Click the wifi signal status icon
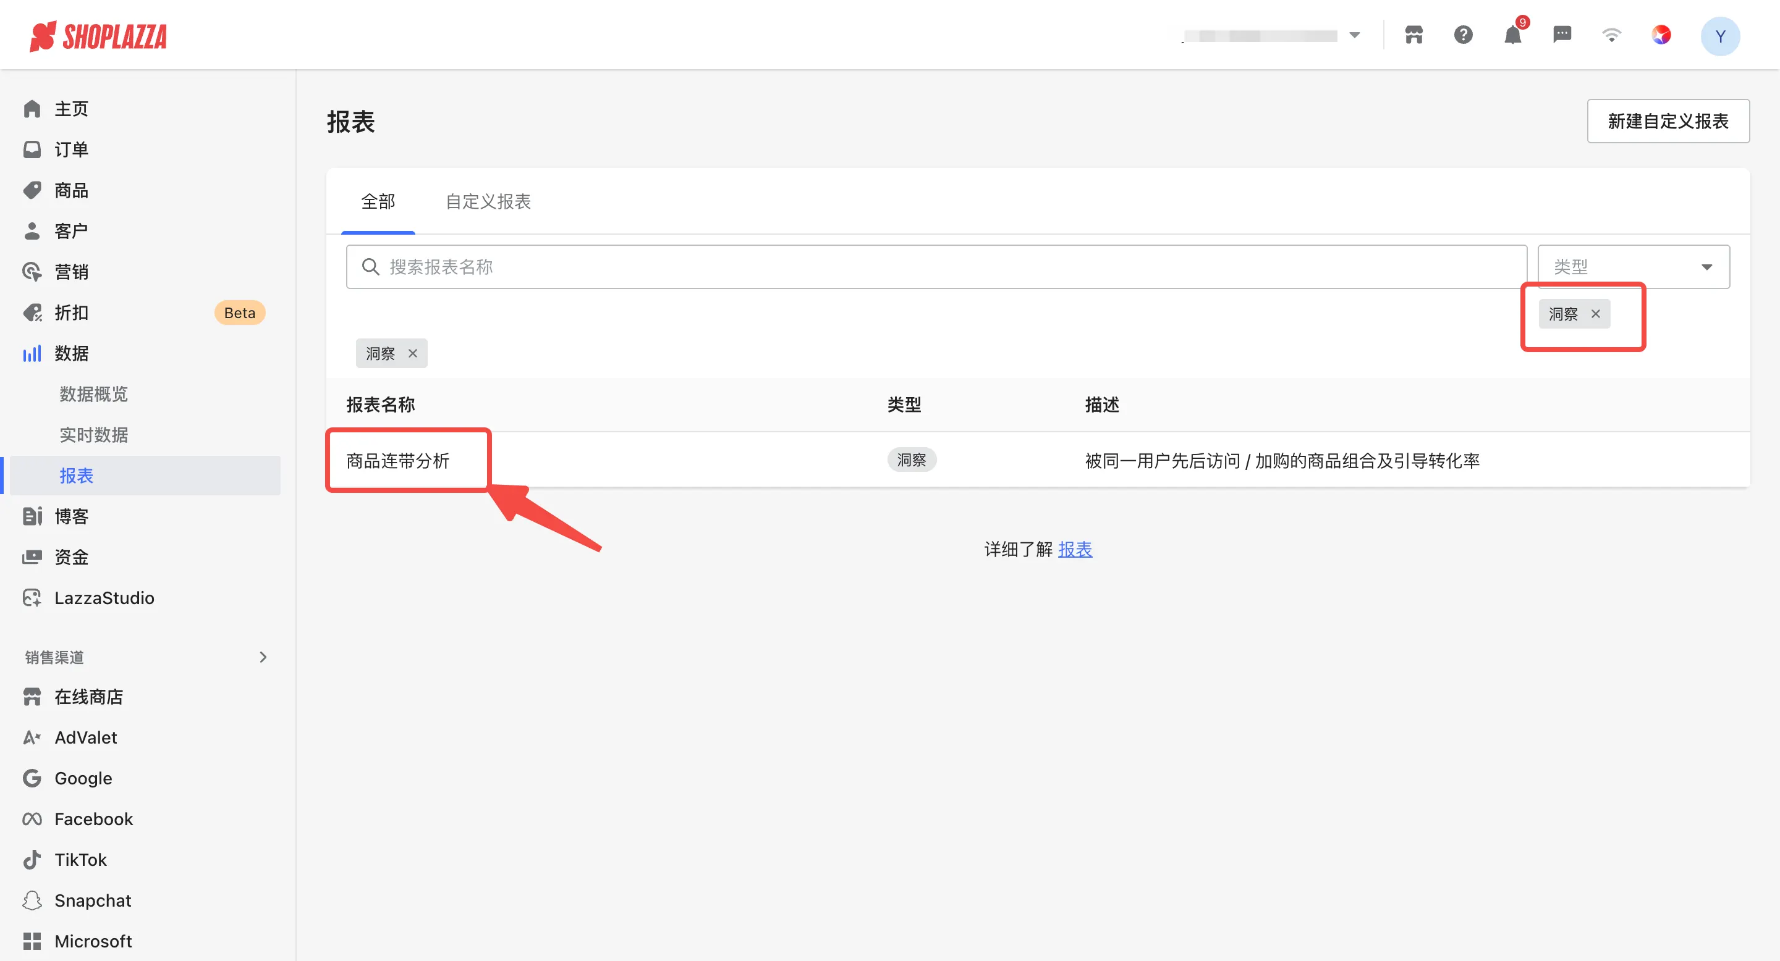1780x961 pixels. [1611, 35]
